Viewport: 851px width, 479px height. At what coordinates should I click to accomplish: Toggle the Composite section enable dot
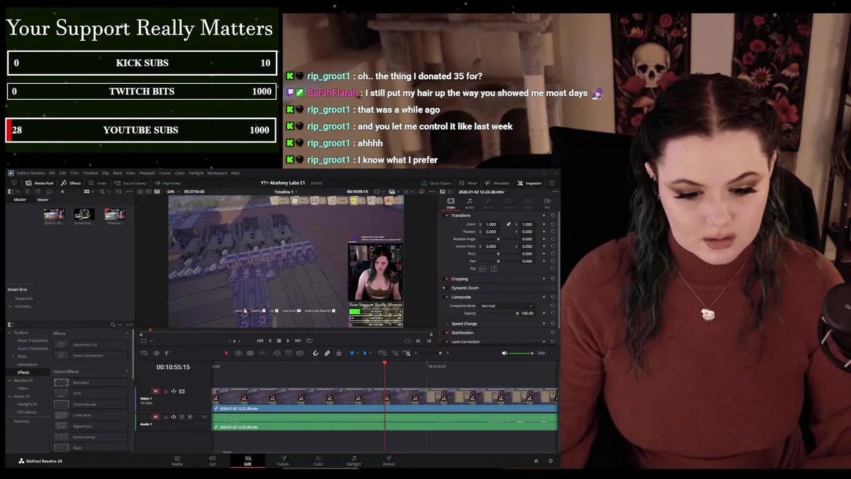point(447,297)
